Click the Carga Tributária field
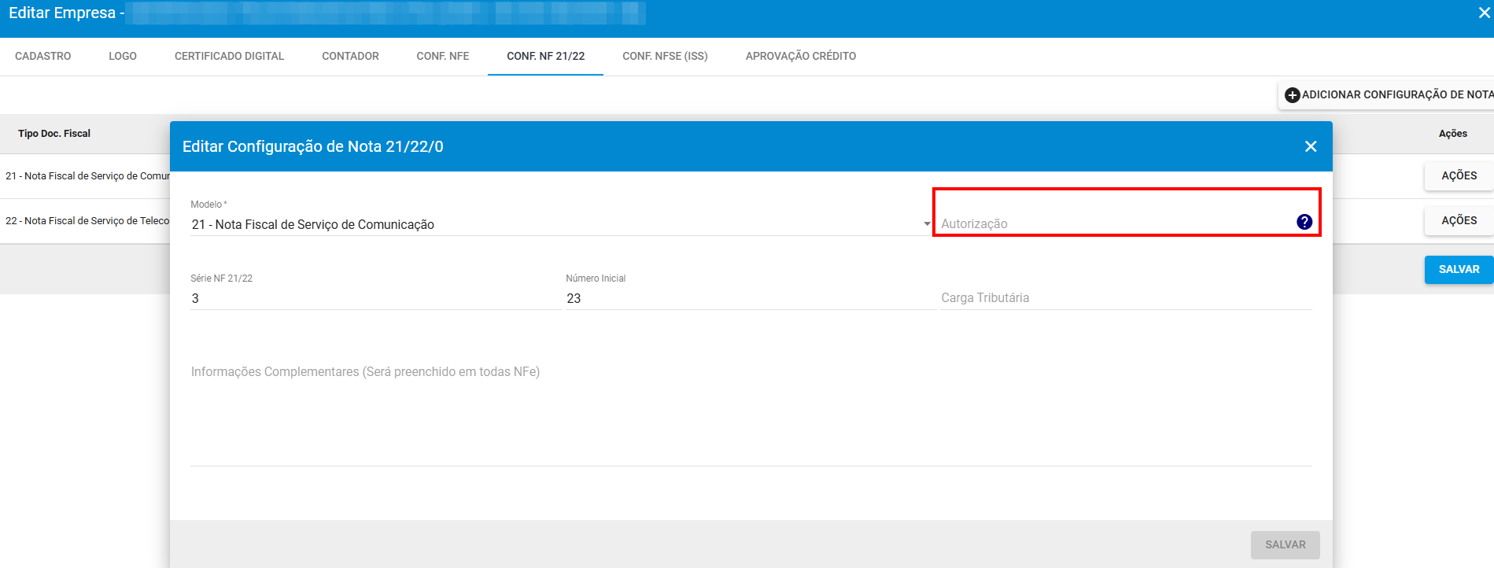1494x568 pixels. [1126, 298]
